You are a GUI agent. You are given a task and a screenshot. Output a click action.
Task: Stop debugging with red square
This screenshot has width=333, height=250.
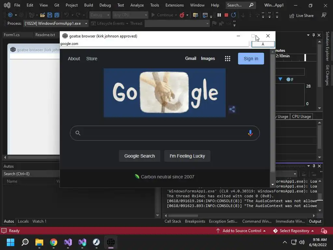tap(226, 15)
